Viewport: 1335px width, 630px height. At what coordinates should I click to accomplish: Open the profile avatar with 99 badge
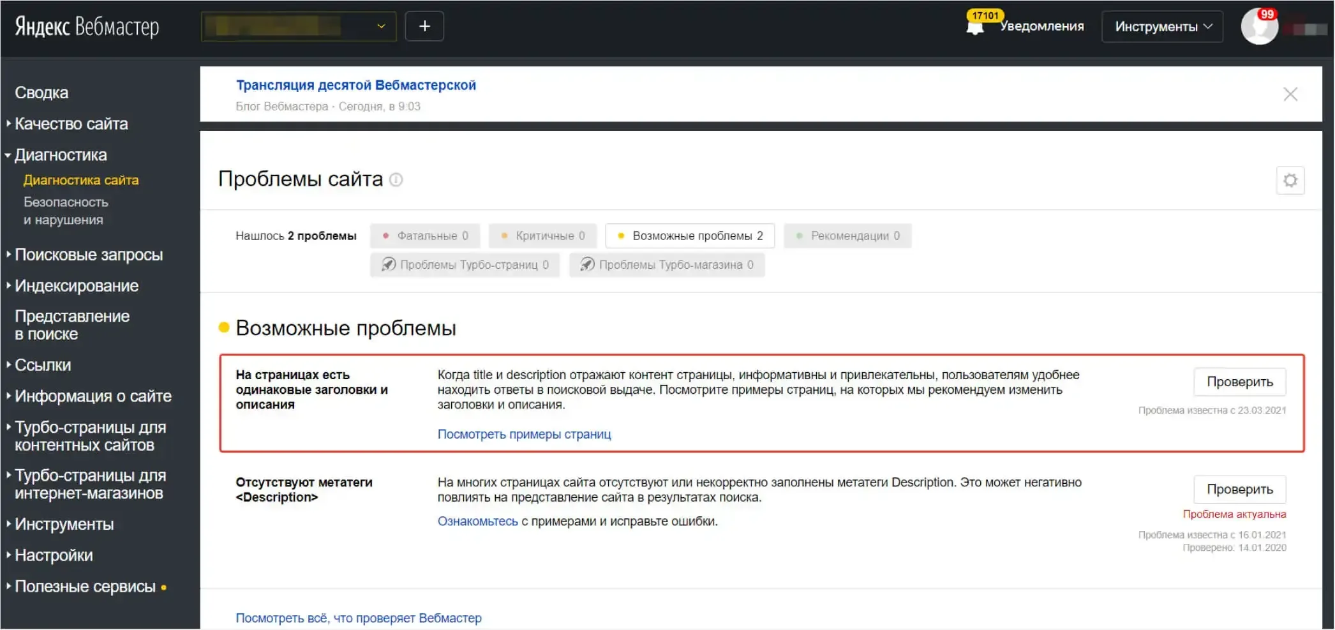click(x=1260, y=26)
